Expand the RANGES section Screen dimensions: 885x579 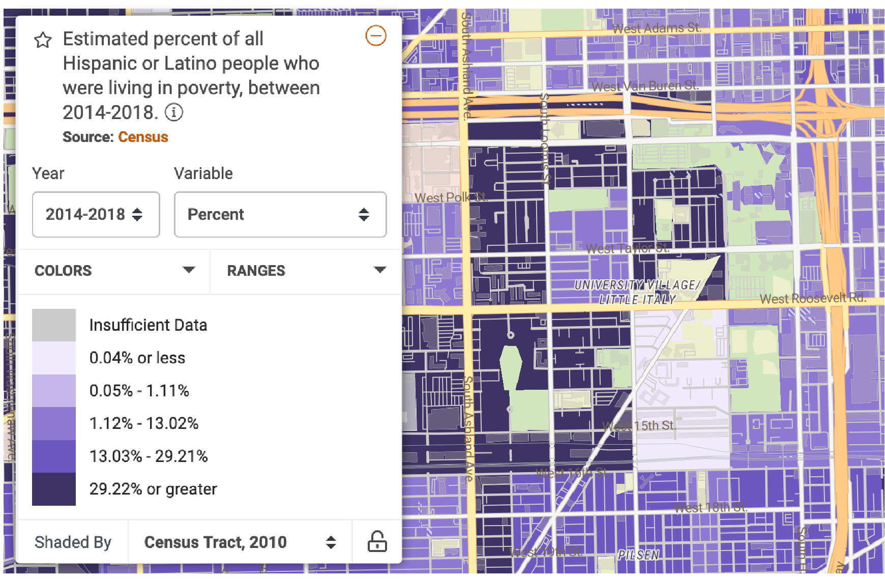(x=306, y=270)
